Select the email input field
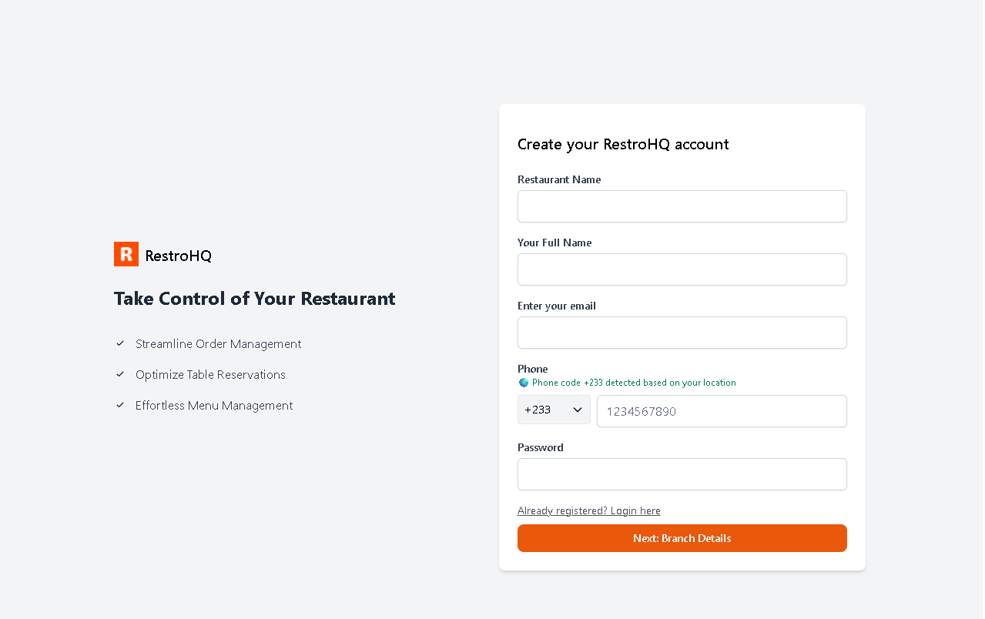This screenshot has height=619, width=985. 682,333
